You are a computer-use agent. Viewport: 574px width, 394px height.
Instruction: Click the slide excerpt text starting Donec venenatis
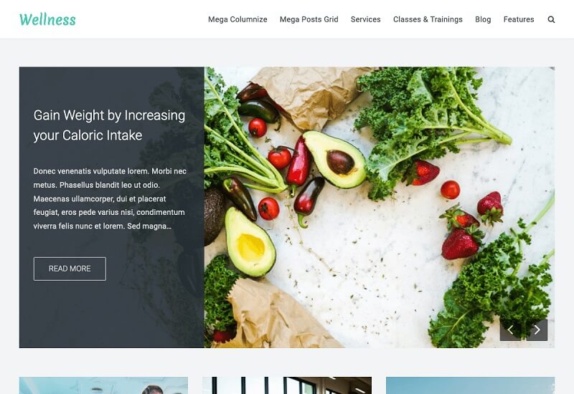click(x=110, y=198)
